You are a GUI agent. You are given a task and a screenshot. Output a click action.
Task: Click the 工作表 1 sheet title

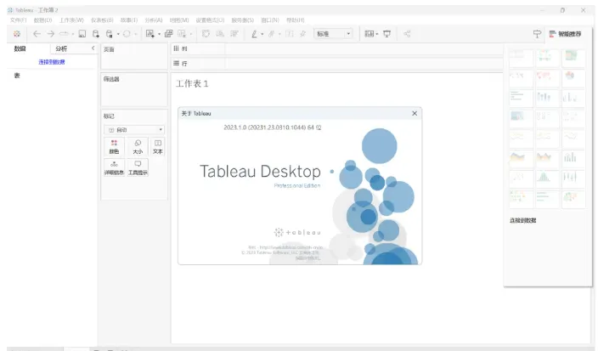coord(192,83)
